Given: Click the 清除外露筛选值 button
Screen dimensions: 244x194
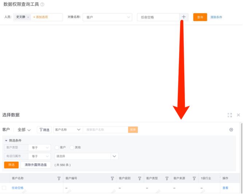Looking at the screenshot, I should tap(35, 165).
